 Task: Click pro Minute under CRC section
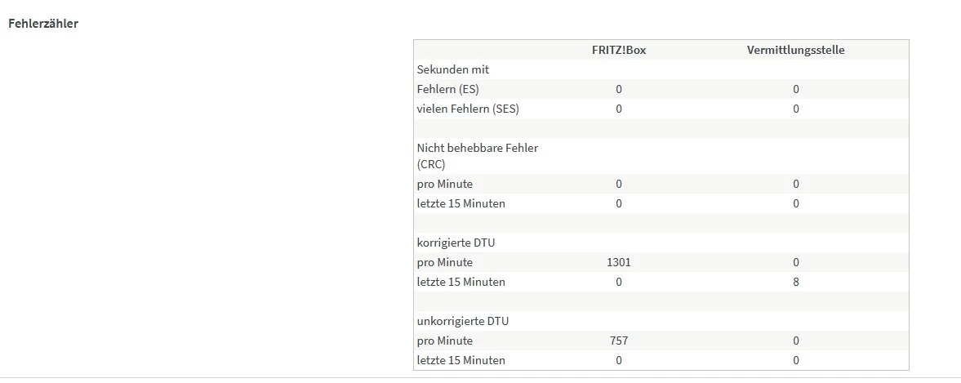click(444, 184)
